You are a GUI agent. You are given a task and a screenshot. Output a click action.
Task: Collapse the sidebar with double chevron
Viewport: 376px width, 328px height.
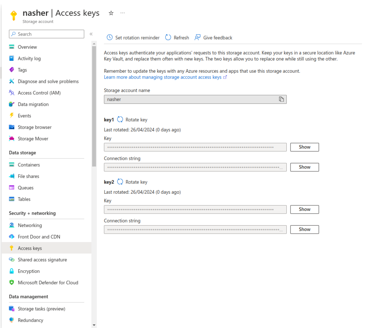tap(91, 34)
